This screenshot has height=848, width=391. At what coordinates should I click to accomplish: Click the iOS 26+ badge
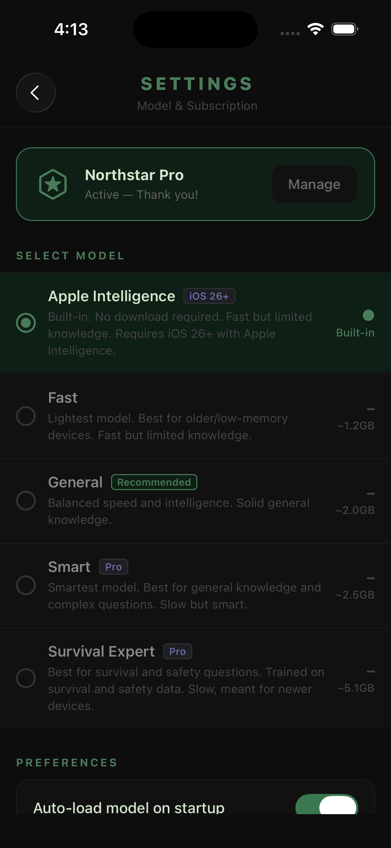(x=209, y=296)
